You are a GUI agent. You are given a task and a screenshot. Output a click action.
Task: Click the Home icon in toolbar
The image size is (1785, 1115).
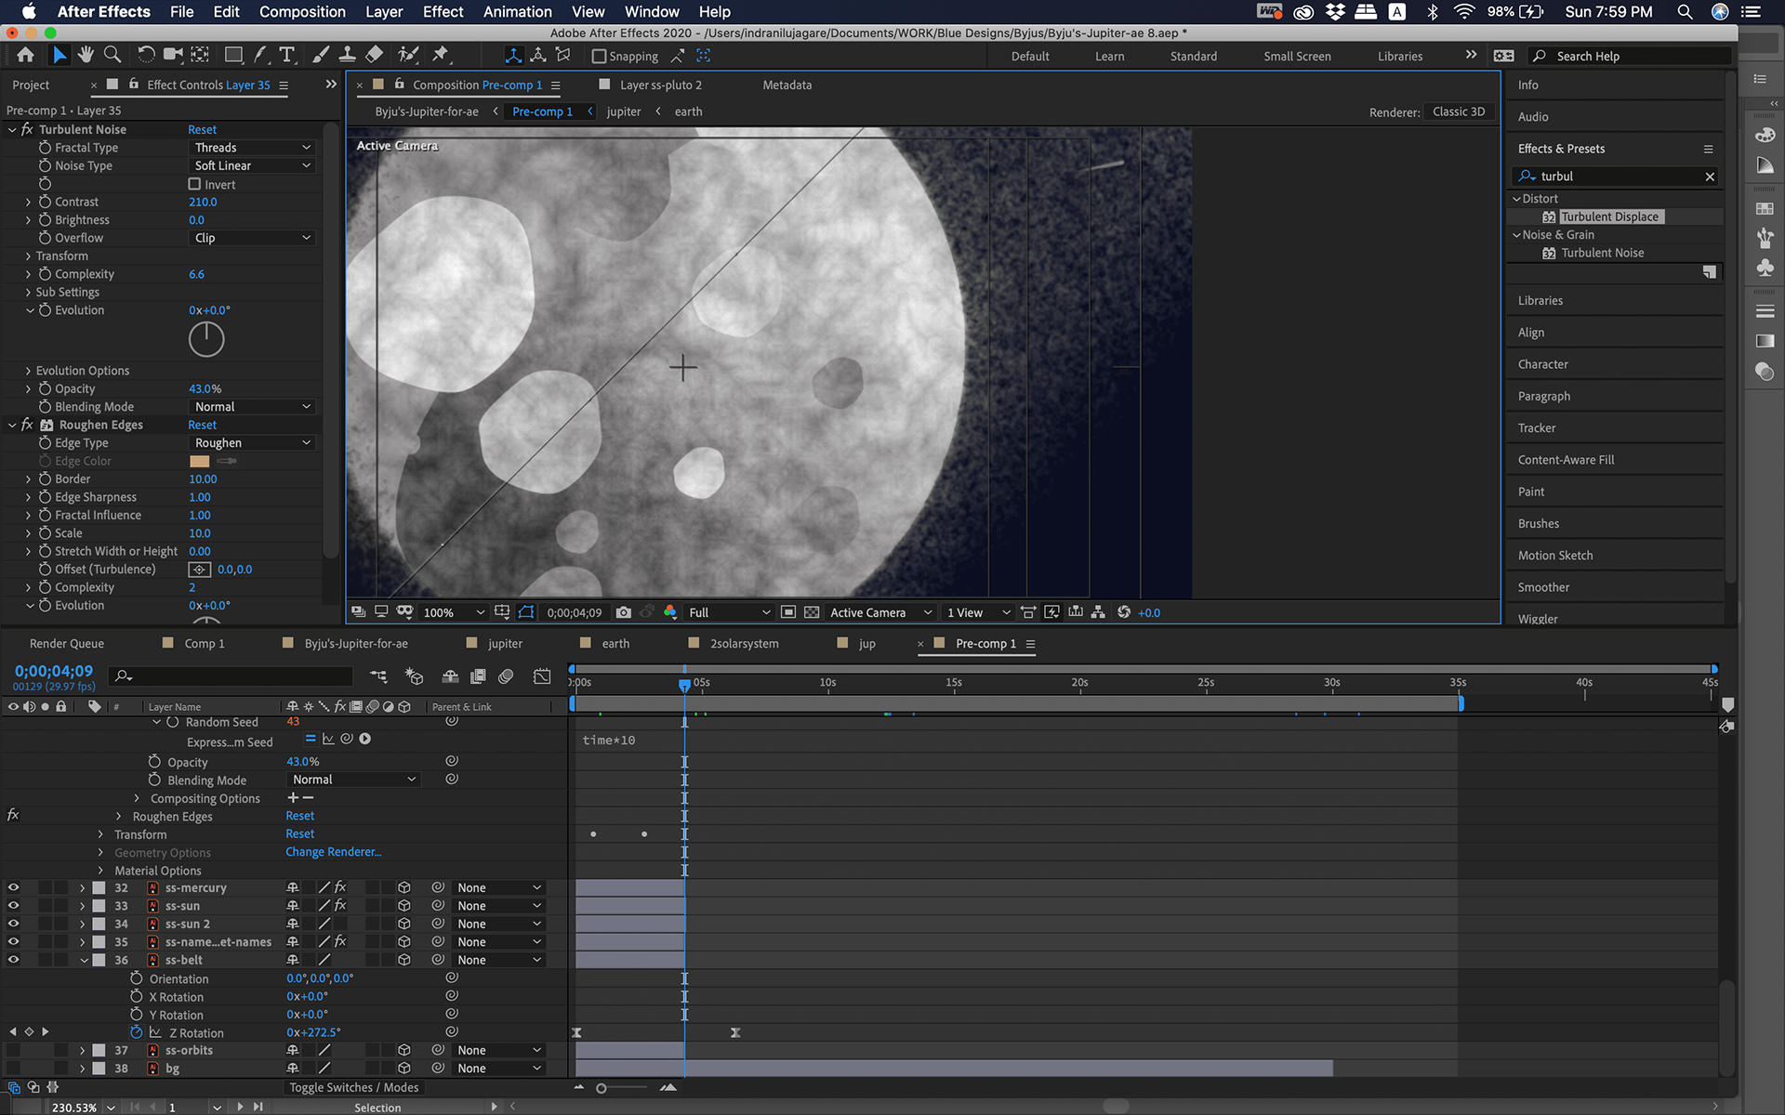pos(25,55)
